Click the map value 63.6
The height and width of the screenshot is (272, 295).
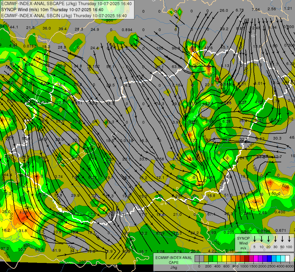[39, 250]
